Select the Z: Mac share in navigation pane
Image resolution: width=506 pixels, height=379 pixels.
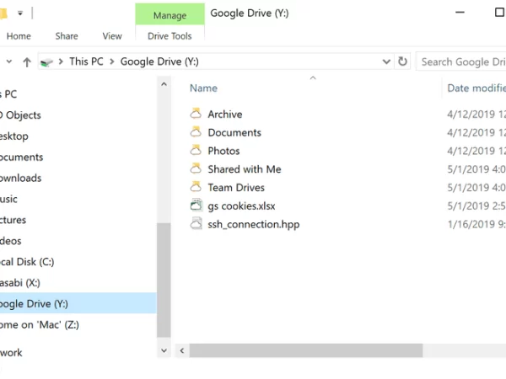[40, 324]
